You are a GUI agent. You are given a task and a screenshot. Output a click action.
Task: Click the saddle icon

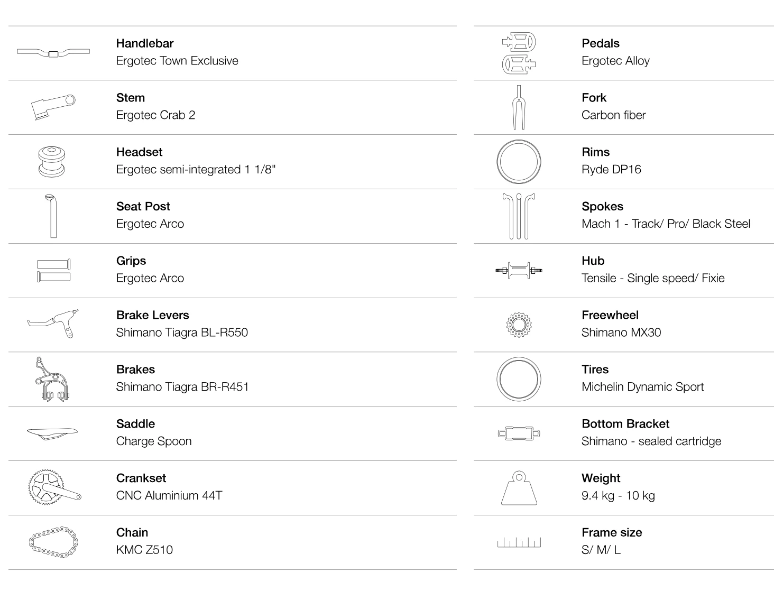tap(52, 433)
